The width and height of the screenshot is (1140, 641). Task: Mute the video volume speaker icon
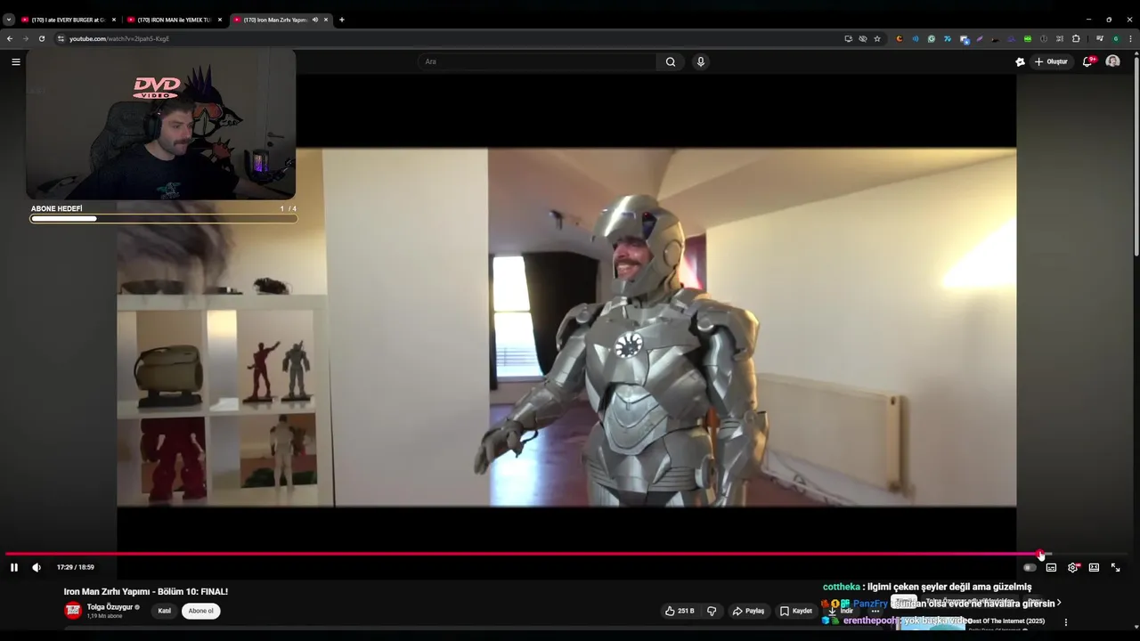[x=37, y=567]
